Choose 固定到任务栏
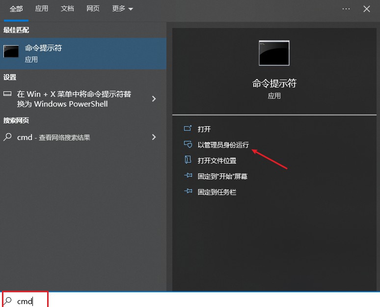 [x=217, y=192]
